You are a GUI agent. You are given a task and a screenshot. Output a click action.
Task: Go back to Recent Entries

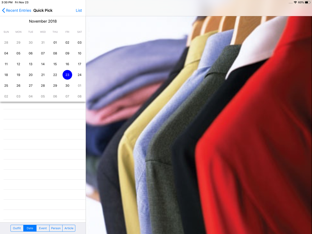coord(17,10)
